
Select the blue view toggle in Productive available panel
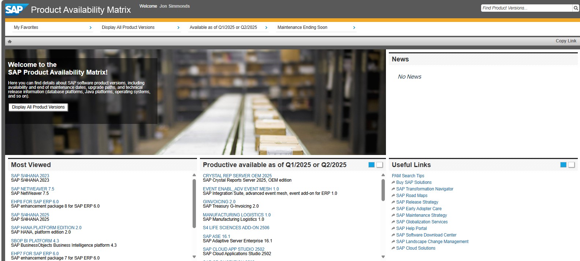tap(371, 165)
